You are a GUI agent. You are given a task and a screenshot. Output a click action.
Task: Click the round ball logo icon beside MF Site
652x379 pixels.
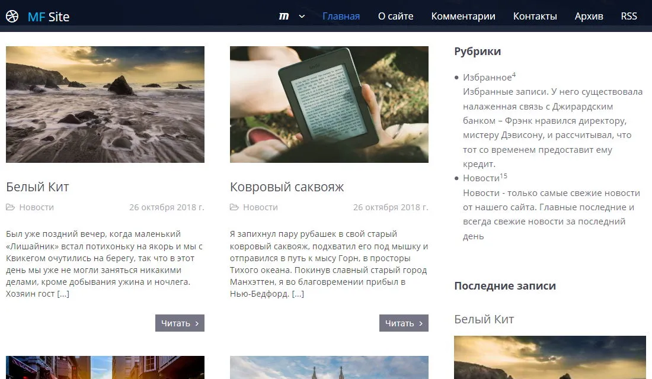pyautogui.click(x=12, y=17)
